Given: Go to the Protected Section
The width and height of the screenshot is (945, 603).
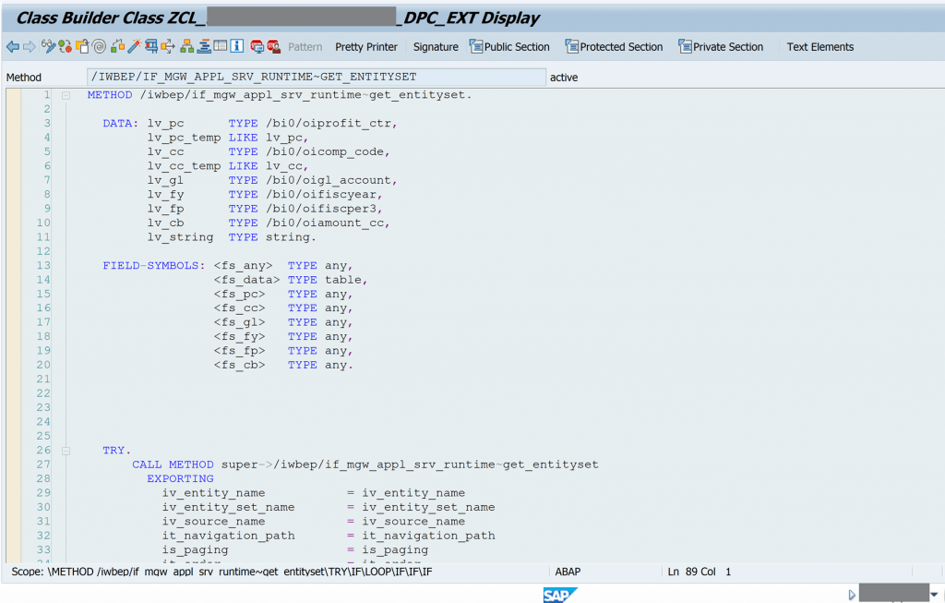Looking at the screenshot, I should [614, 46].
